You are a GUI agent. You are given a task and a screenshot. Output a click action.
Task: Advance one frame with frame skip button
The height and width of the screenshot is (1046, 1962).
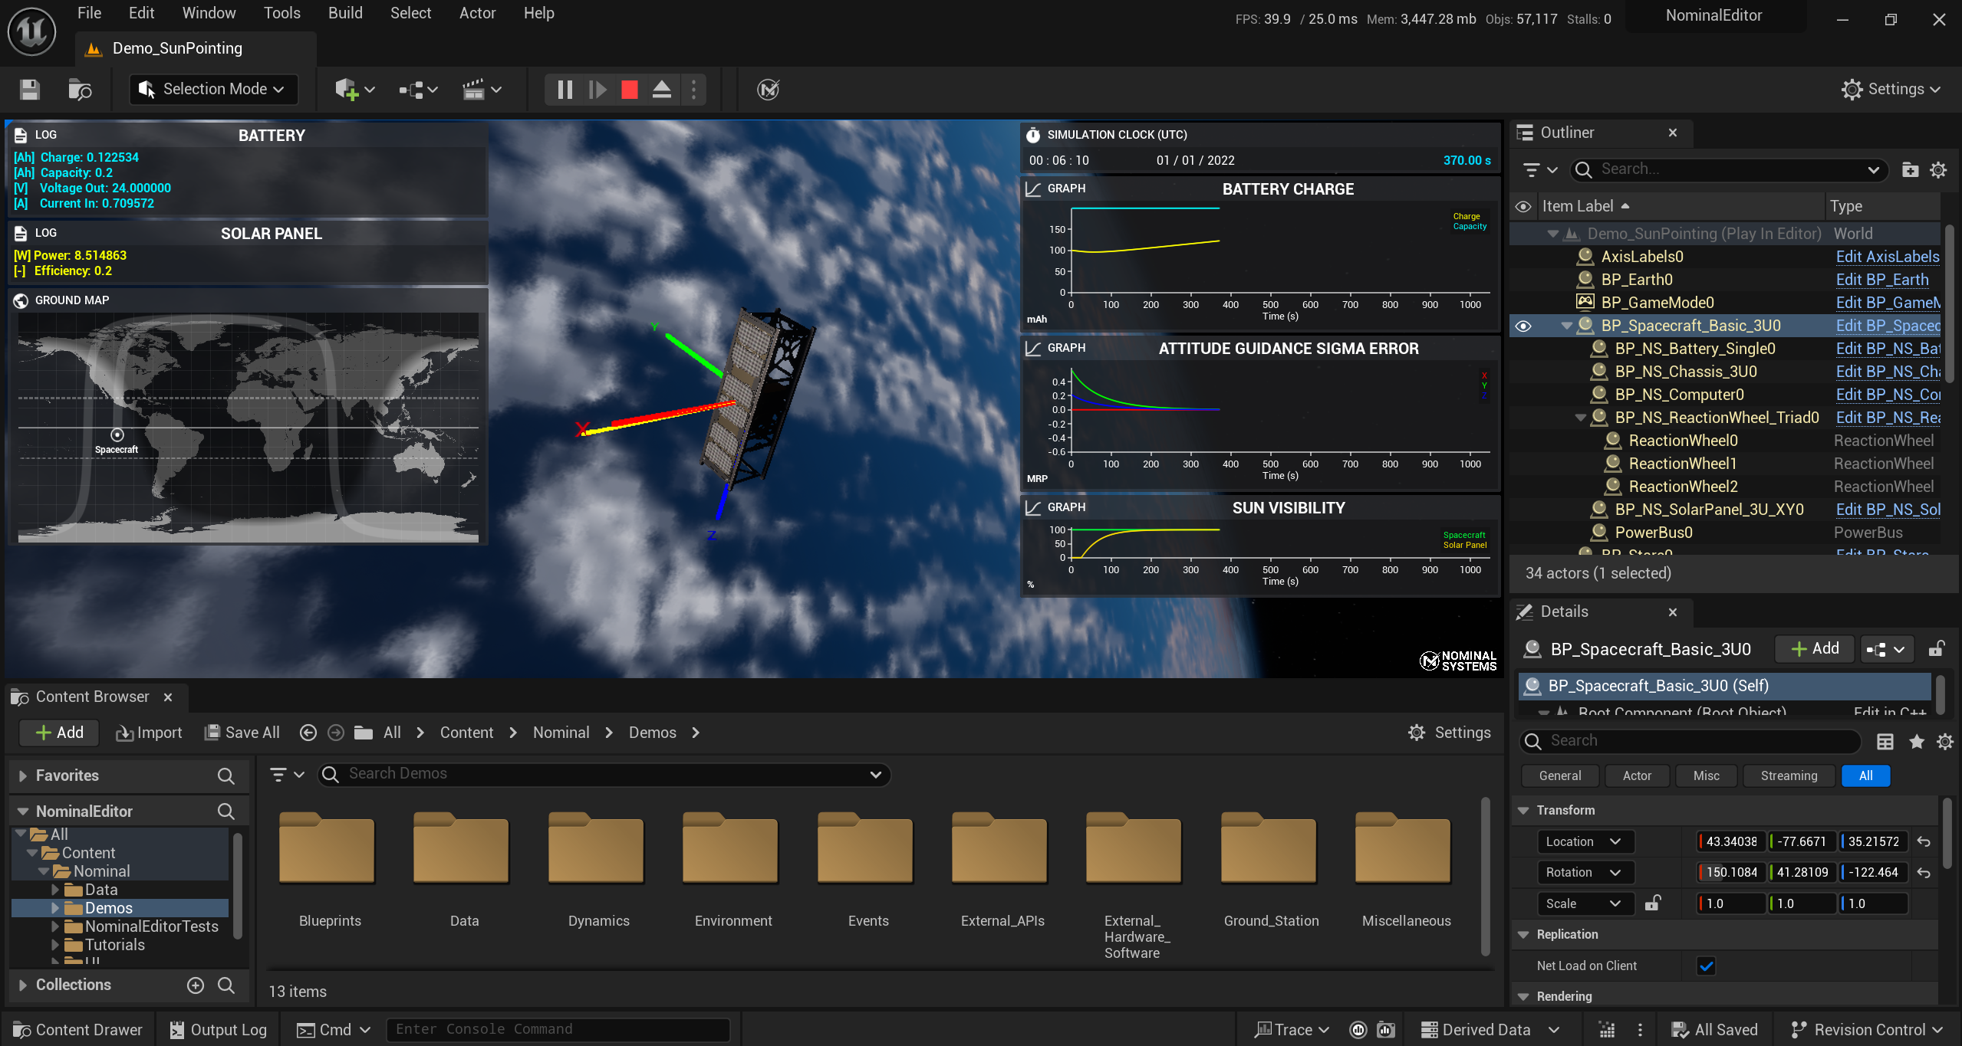click(x=597, y=90)
